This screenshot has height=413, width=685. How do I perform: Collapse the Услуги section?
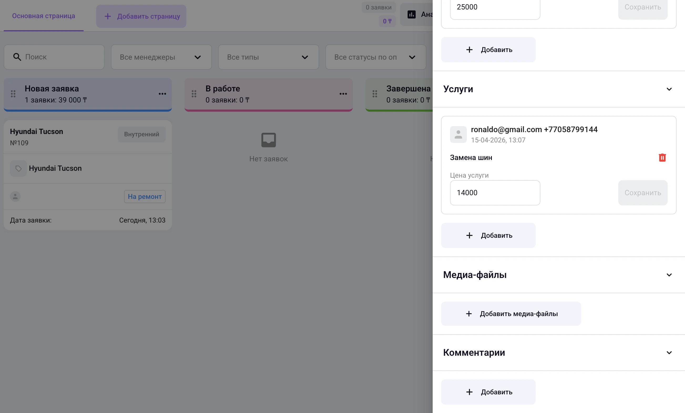point(669,89)
